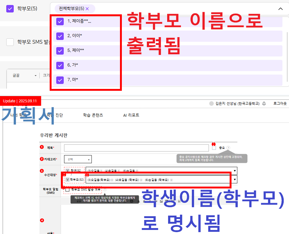
Task: Click the help icon next to 중요
Action: pyautogui.click(x=228, y=148)
